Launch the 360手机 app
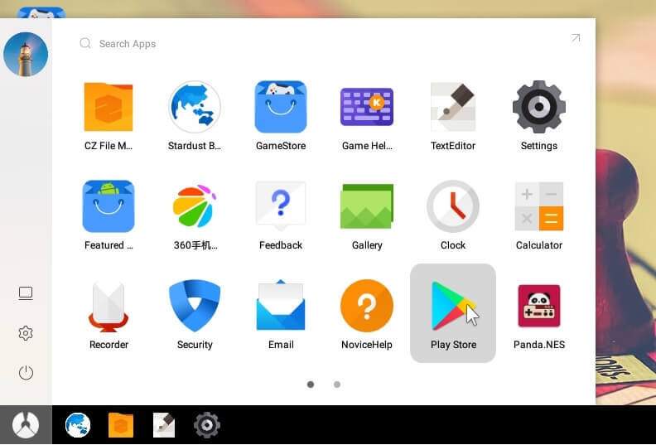656x445 pixels. (x=195, y=206)
